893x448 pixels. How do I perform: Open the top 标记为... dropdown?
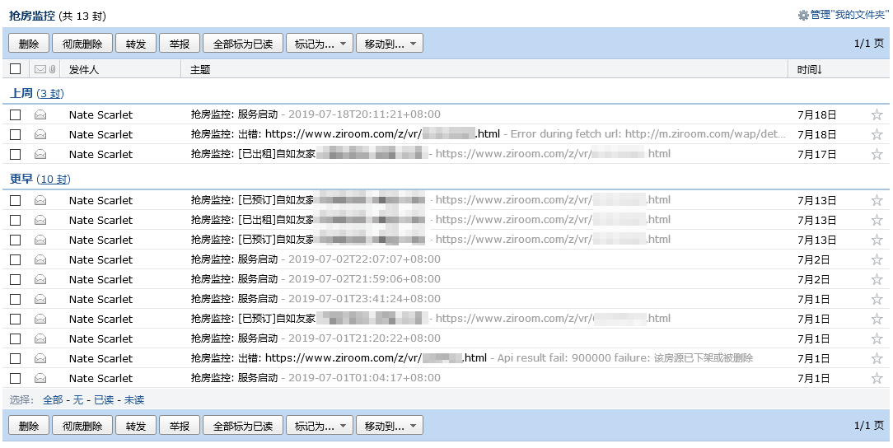320,44
